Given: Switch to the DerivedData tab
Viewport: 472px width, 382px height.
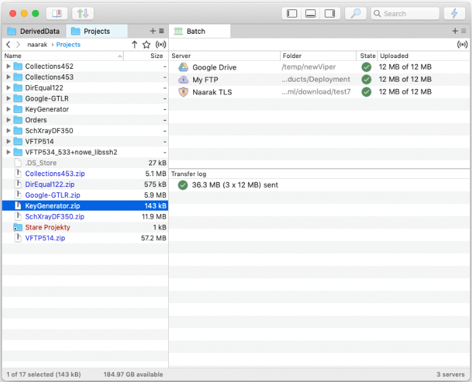Looking at the screenshot, I should click(34, 31).
